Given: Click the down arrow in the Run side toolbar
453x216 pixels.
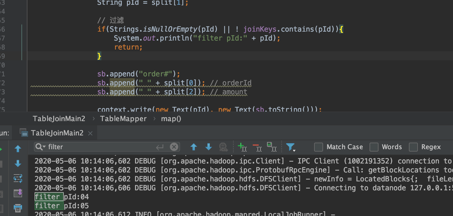Looking at the screenshot, I should pos(18,163).
